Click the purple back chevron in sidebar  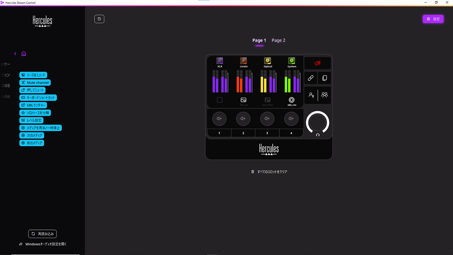(15, 54)
